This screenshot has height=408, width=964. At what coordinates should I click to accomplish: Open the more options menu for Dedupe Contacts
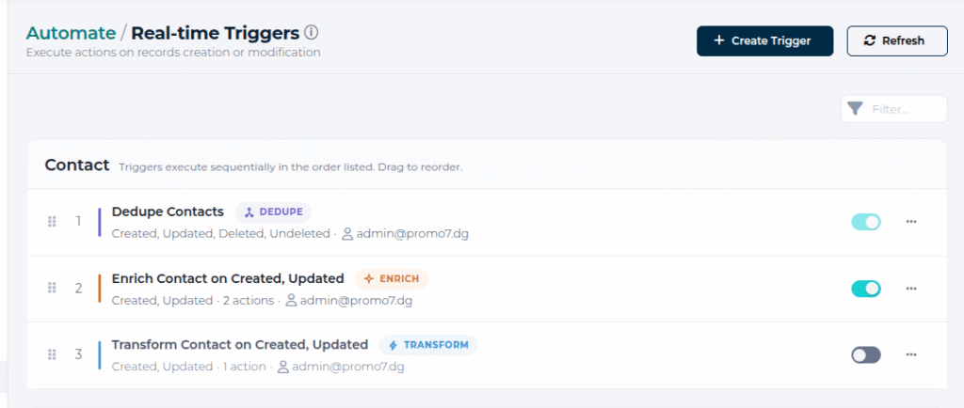(911, 222)
